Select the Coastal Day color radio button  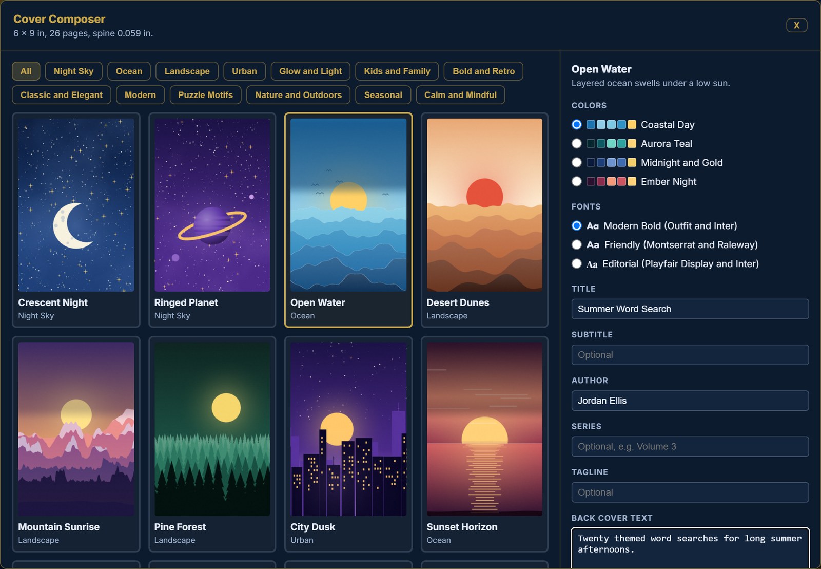(577, 125)
